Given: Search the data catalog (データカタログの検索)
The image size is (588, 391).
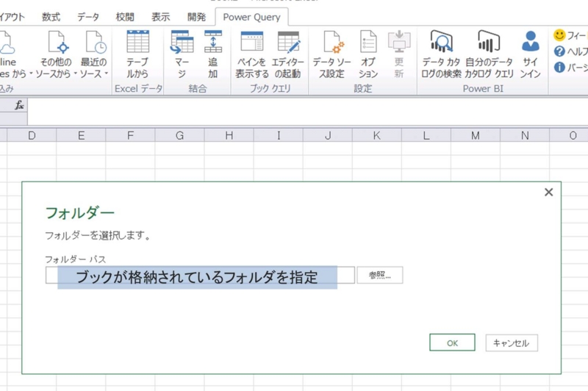Looking at the screenshot, I should pyautogui.click(x=442, y=42).
